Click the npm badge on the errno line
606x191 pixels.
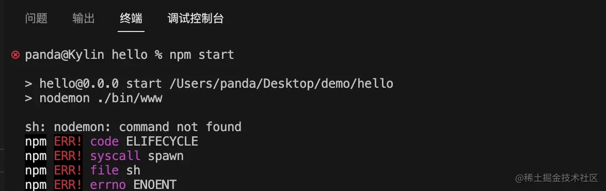[36, 184]
